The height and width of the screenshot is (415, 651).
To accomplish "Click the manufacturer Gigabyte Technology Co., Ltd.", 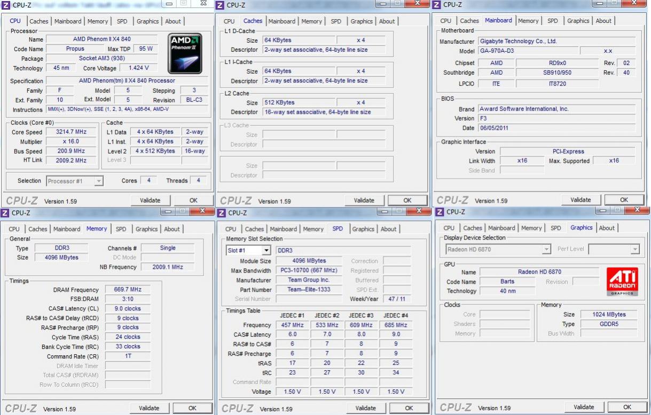I will (x=556, y=41).
